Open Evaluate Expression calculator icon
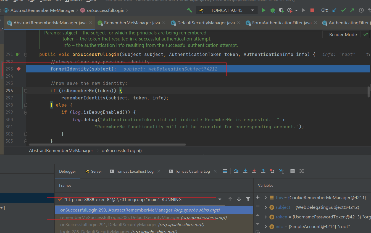 pyautogui.click(x=293, y=171)
